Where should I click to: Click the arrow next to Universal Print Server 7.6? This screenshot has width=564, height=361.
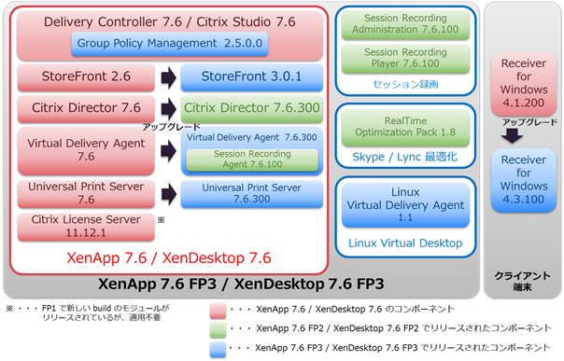click(x=168, y=194)
